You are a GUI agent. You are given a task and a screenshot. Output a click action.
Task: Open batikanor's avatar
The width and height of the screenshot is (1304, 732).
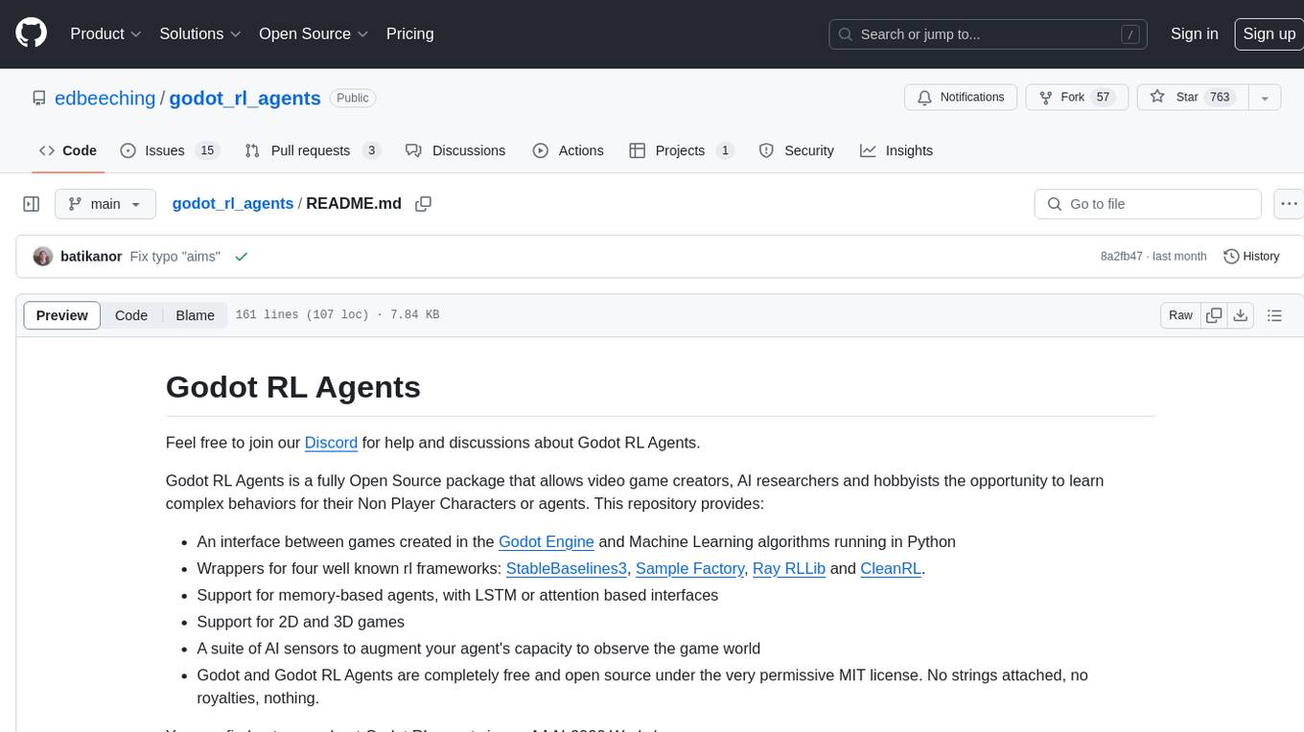click(x=42, y=257)
